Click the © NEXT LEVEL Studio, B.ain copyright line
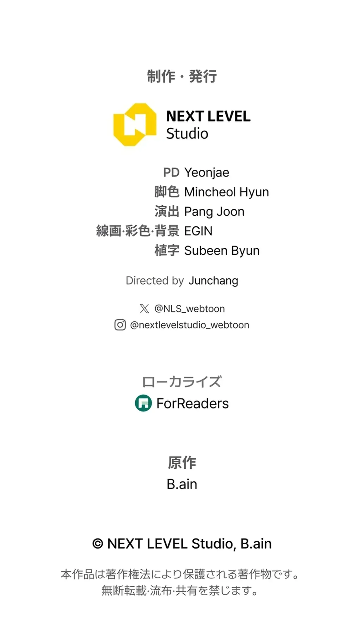 (182, 544)
